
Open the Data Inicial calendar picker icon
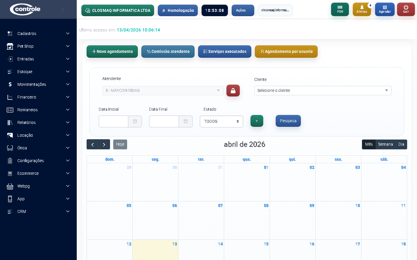[135, 121]
